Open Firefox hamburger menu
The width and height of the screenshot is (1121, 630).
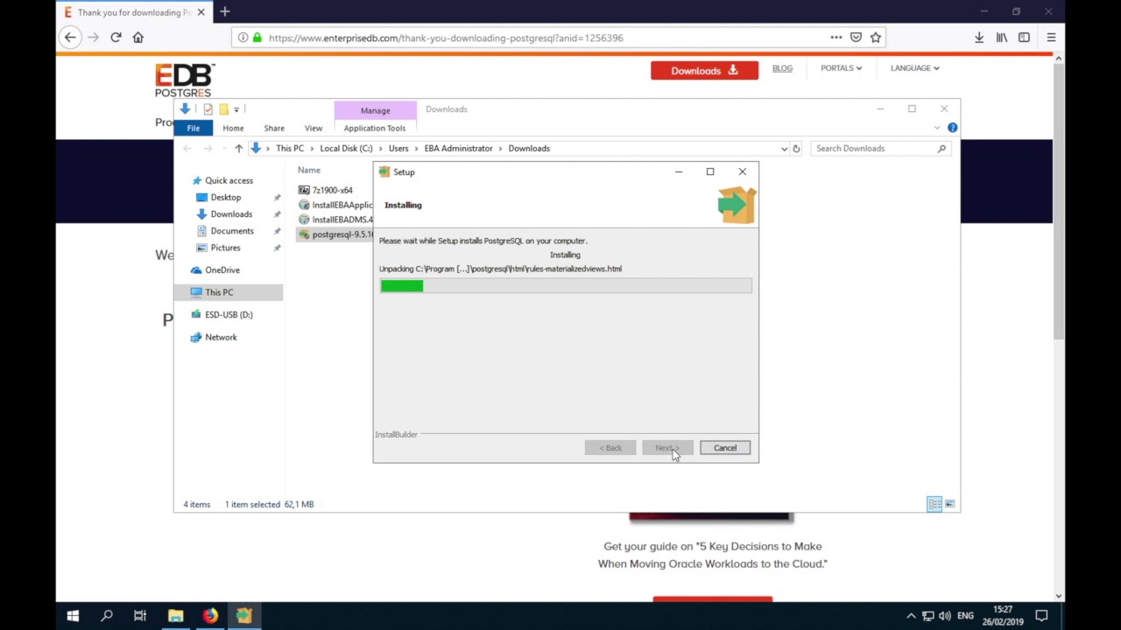(x=1051, y=38)
